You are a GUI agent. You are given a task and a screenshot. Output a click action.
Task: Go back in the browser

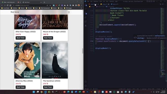point(2,5)
